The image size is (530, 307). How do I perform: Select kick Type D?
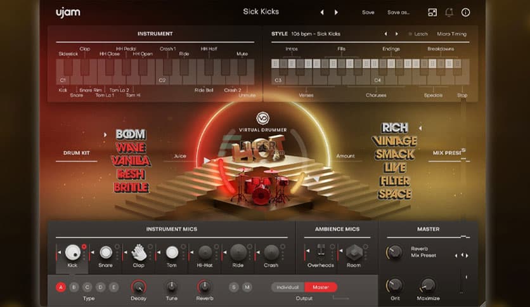[100, 287]
